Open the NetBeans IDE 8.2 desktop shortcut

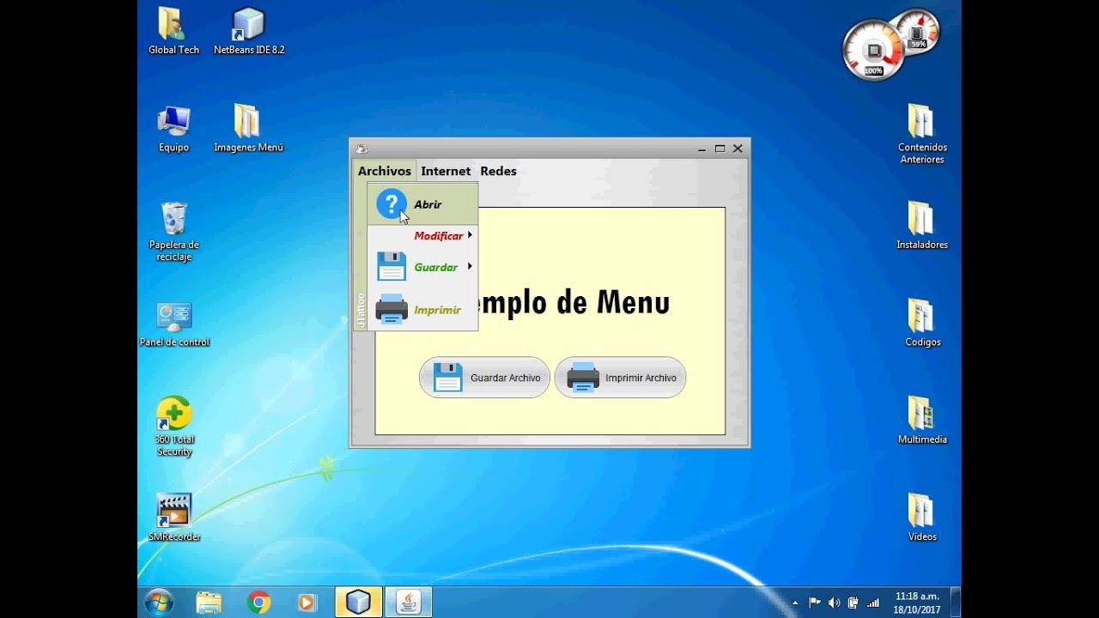point(249,32)
